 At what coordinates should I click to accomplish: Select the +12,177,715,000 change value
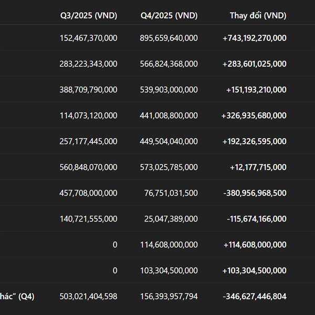point(258,167)
